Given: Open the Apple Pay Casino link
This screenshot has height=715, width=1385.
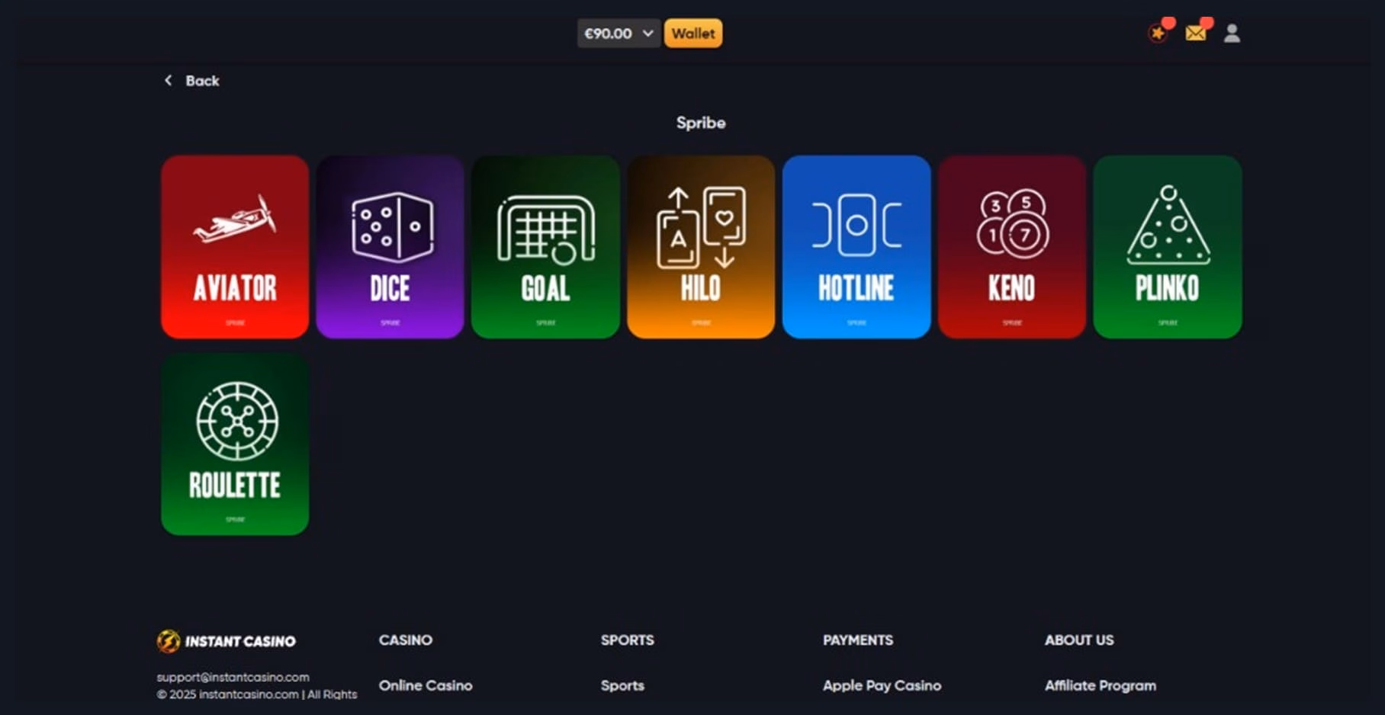Looking at the screenshot, I should point(882,685).
